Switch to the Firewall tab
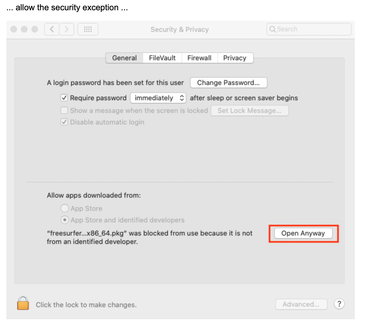The width and height of the screenshot is (368, 329). coord(199,58)
